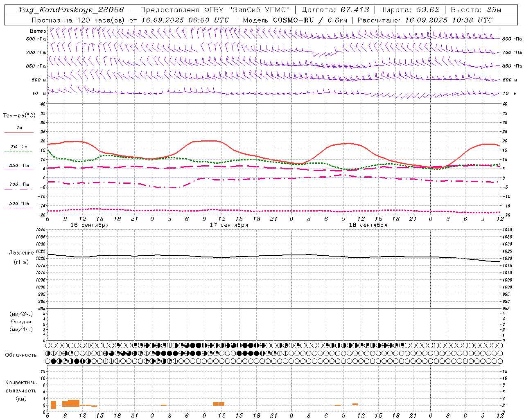
Task: Click the 700 гПа temperature legend entry
Action: tap(19, 185)
